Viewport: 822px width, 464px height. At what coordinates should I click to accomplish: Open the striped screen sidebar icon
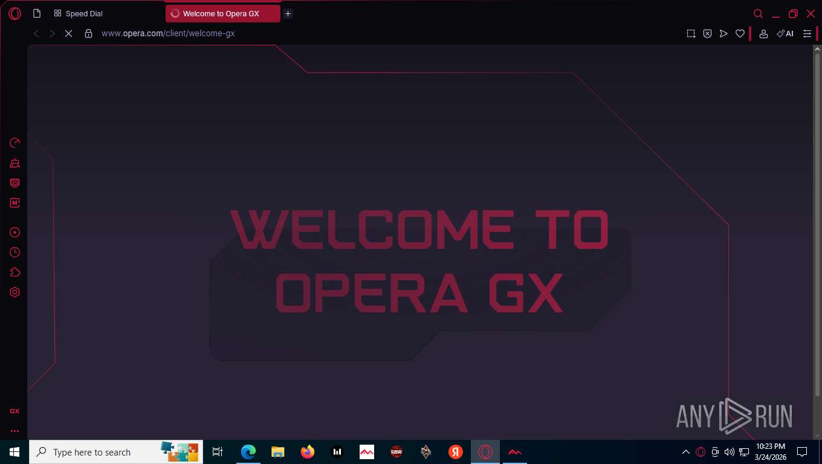tap(15, 183)
